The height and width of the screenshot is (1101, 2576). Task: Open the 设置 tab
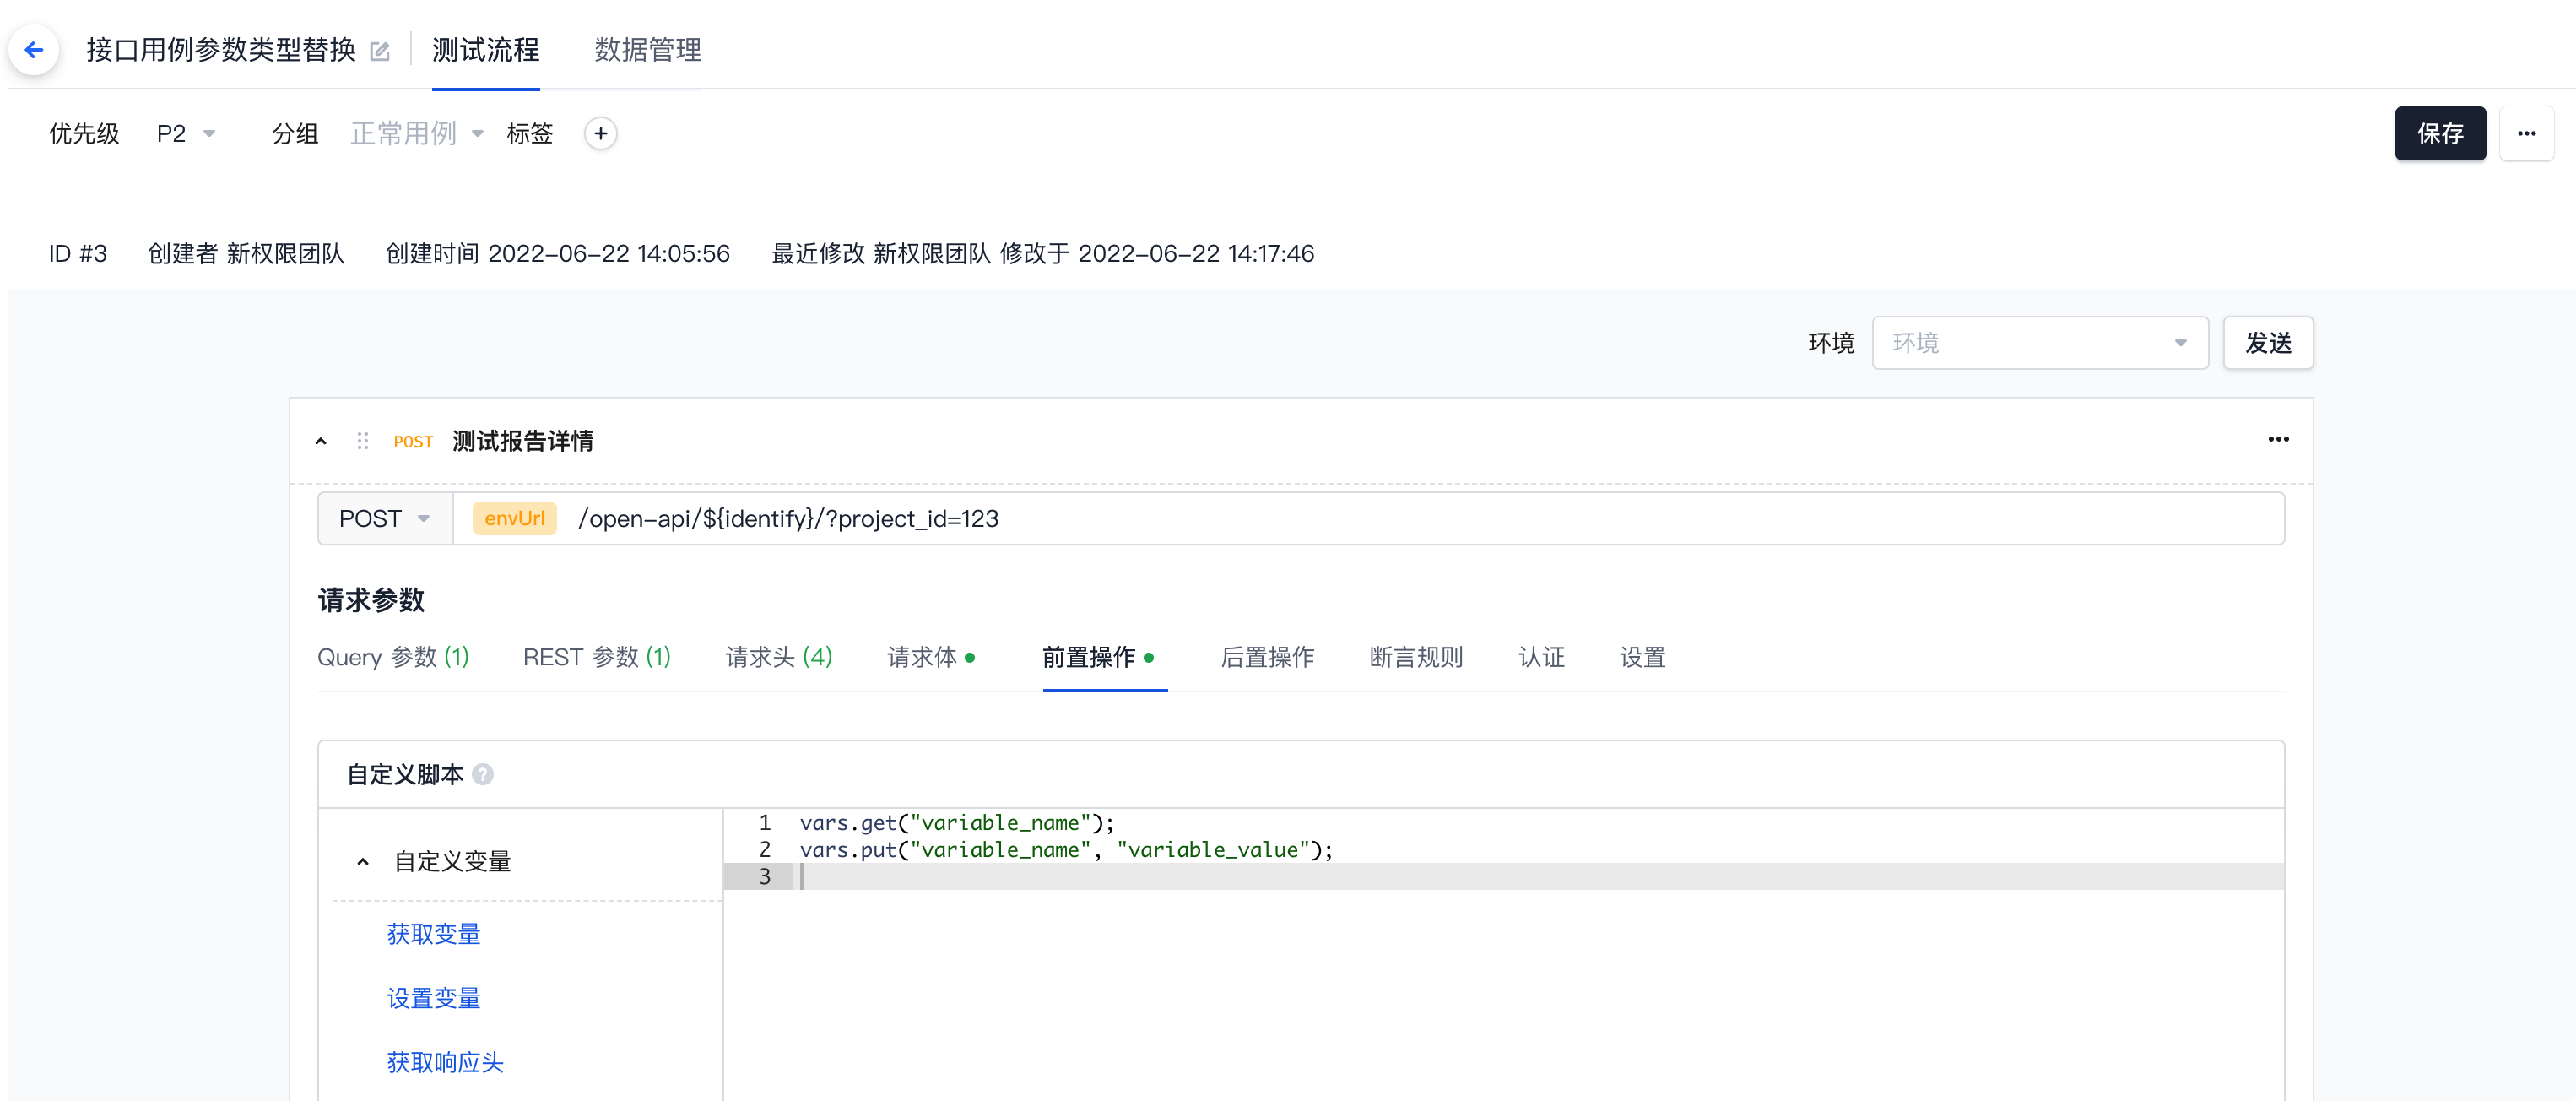pyautogui.click(x=1642, y=656)
